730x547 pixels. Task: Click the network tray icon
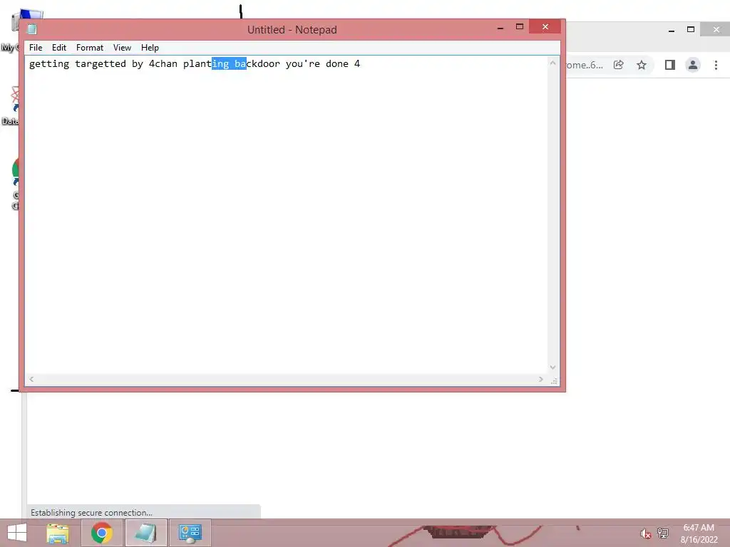[x=662, y=533]
